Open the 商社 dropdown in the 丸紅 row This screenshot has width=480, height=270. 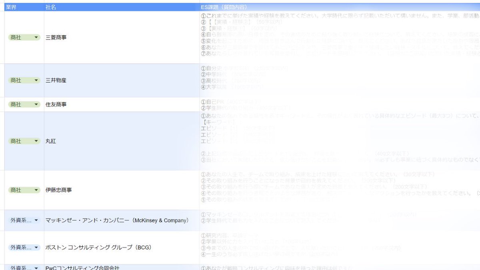tap(24, 141)
